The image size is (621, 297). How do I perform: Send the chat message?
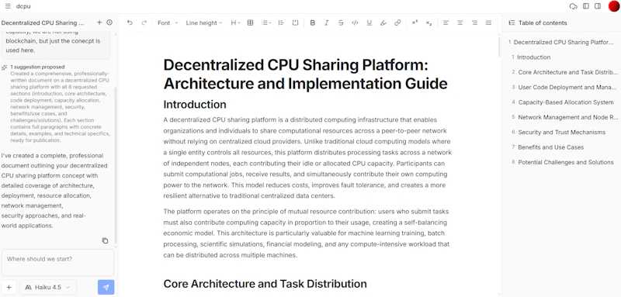[106, 287]
